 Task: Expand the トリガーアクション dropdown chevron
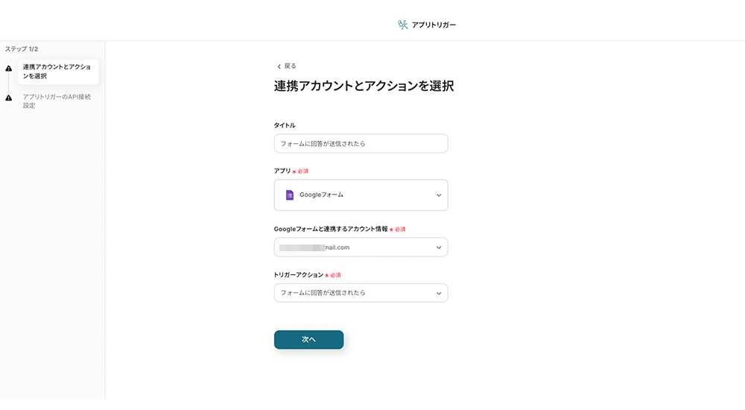439,294
